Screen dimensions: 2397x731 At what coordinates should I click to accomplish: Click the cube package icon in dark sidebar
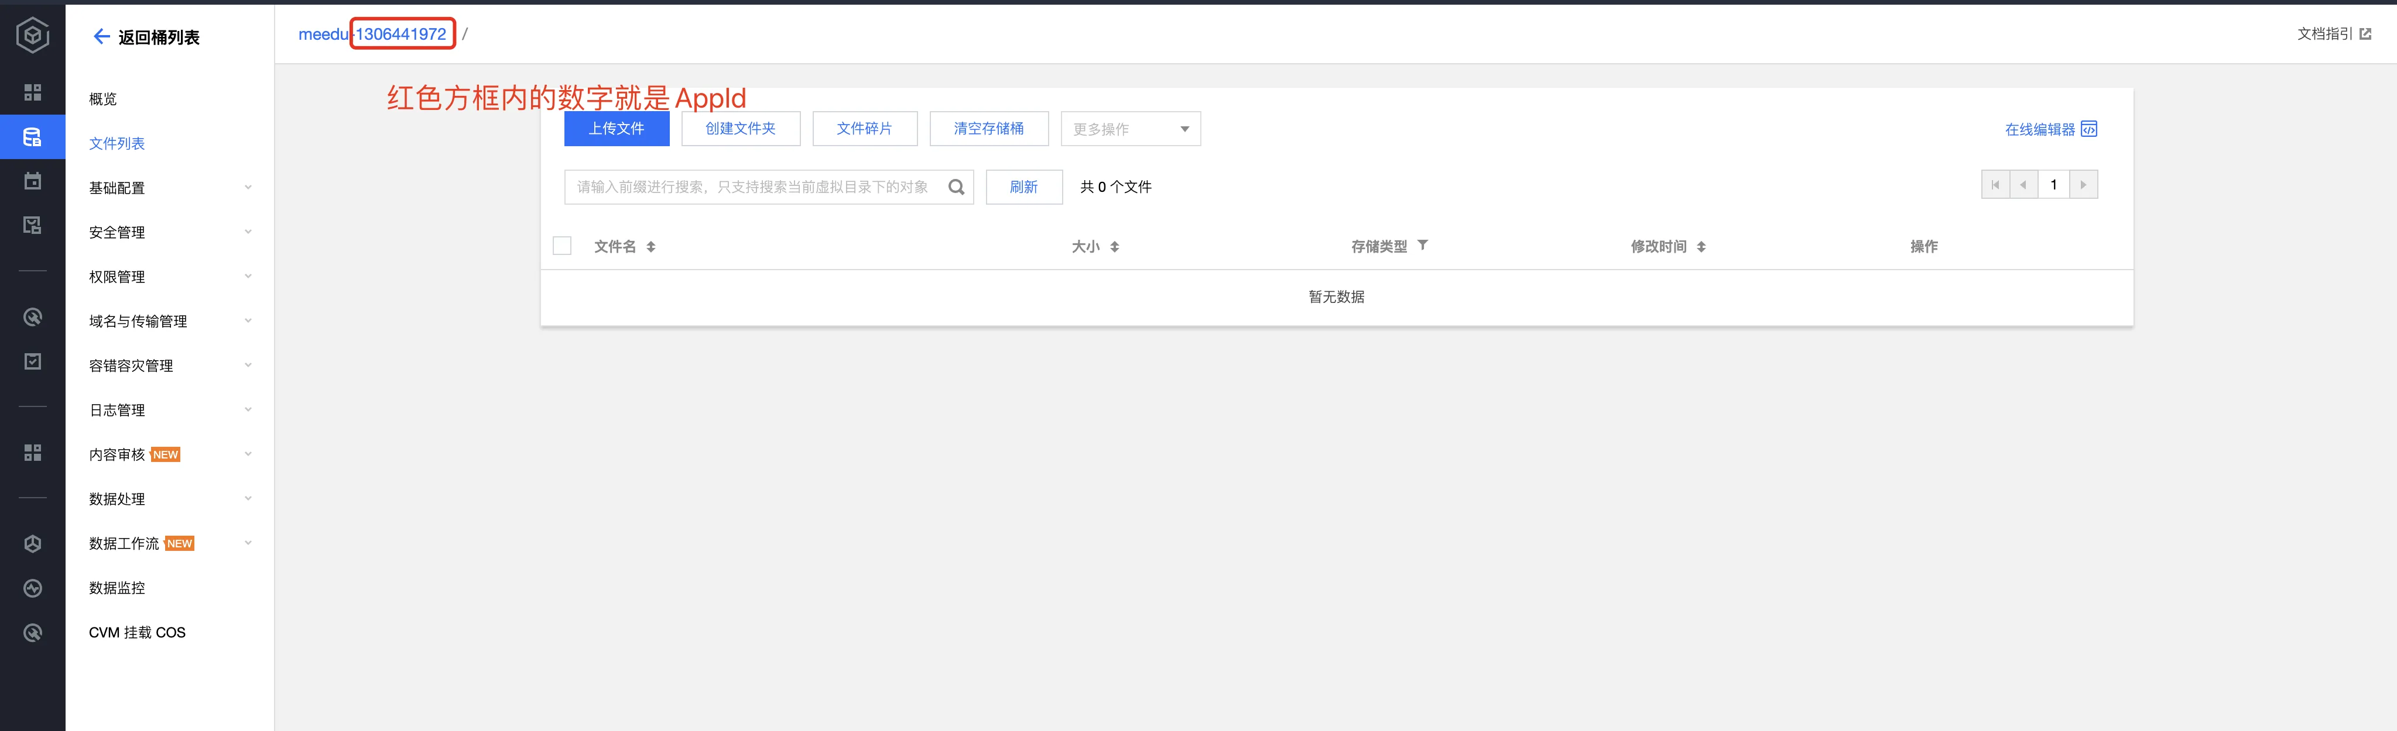(x=33, y=543)
